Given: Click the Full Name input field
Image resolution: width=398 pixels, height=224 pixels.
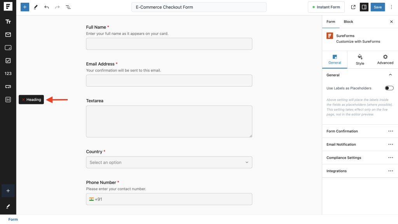Looking at the screenshot, I should coord(169,44).
